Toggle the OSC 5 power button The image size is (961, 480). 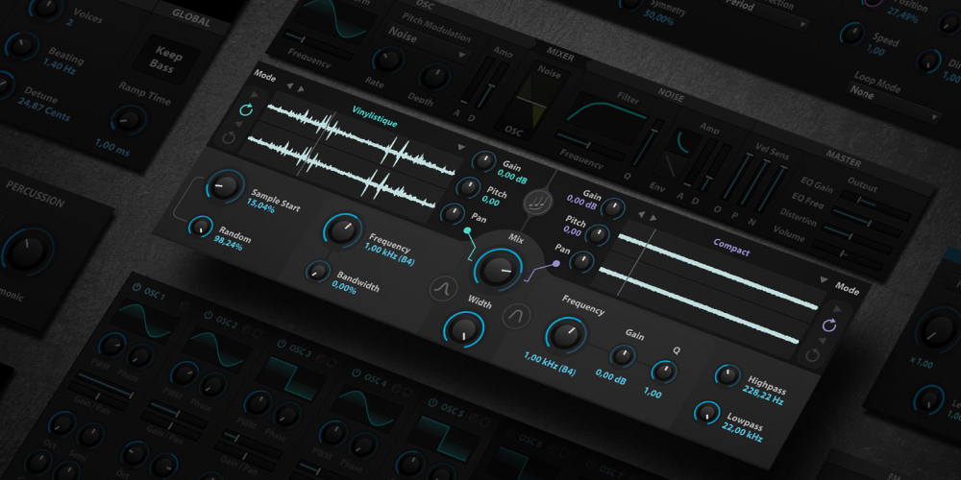(x=432, y=402)
